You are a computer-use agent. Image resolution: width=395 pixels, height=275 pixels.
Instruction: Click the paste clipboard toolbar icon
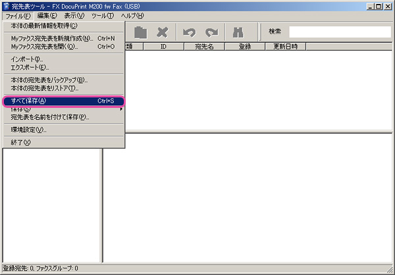point(140,32)
